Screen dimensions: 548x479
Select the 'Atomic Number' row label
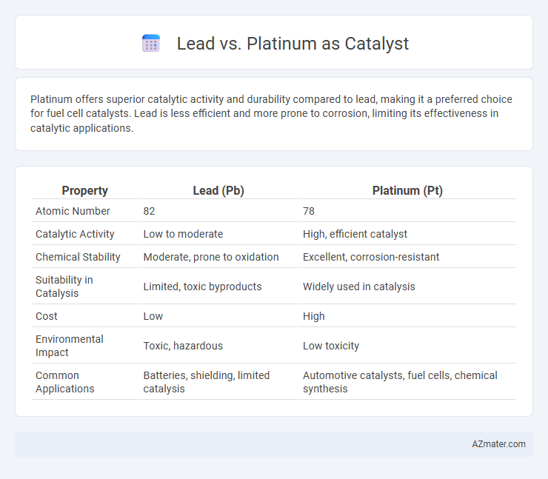tap(73, 211)
